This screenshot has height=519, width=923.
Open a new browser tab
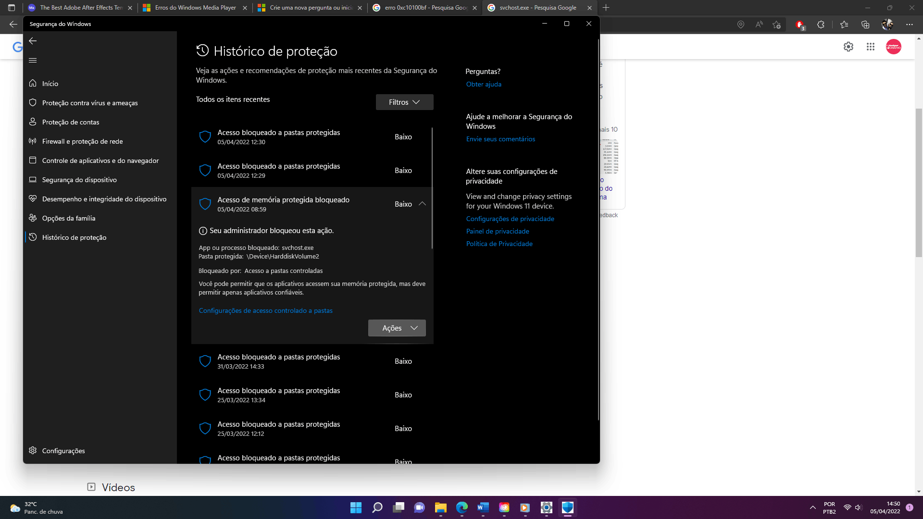(606, 8)
